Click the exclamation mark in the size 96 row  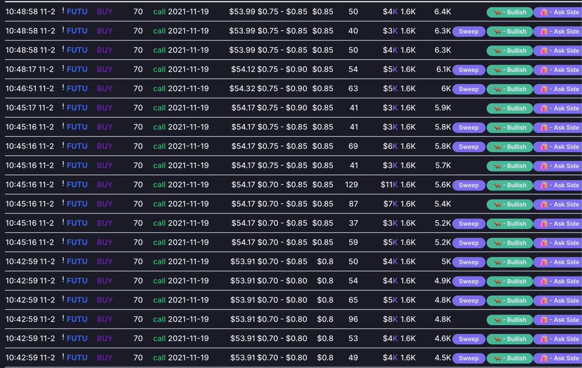point(63,318)
